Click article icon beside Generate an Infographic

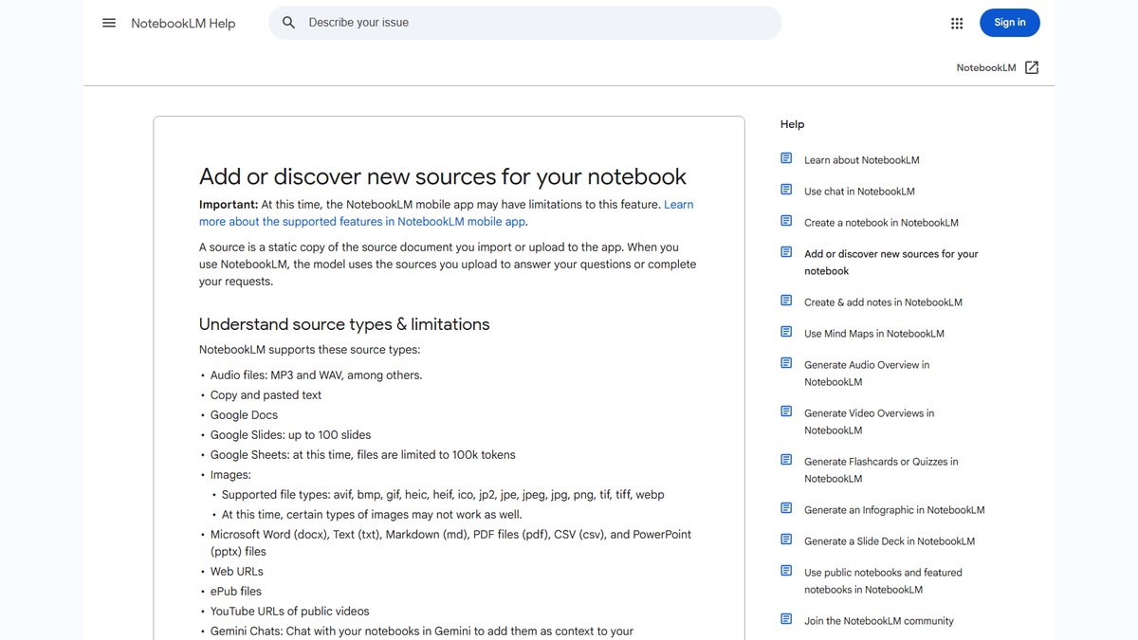(786, 508)
